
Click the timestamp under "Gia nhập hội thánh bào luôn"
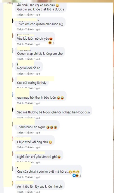coord(37,103)
